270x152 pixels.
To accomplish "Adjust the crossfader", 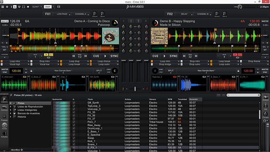I will point(135,89).
